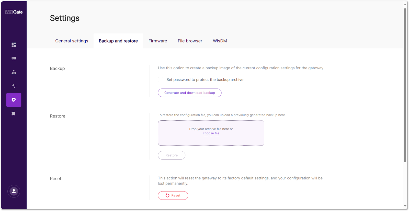Screen dimensions: 409x211
Task: Open the Firmware tab
Action: [x=157, y=41]
